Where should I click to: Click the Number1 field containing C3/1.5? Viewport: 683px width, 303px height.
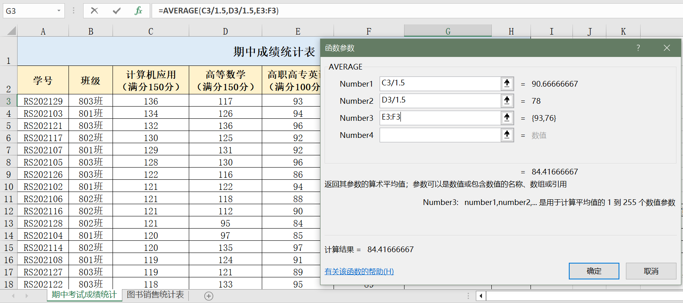[x=440, y=83]
